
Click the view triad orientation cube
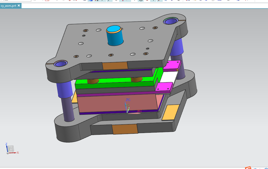click(11, 149)
